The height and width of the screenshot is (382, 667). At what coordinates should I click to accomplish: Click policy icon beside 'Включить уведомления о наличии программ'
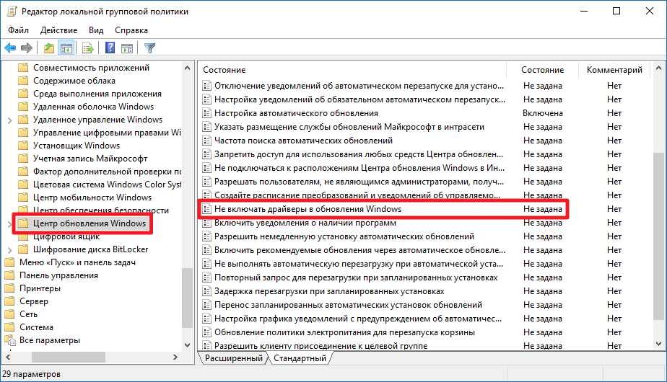[x=206, y=223]
